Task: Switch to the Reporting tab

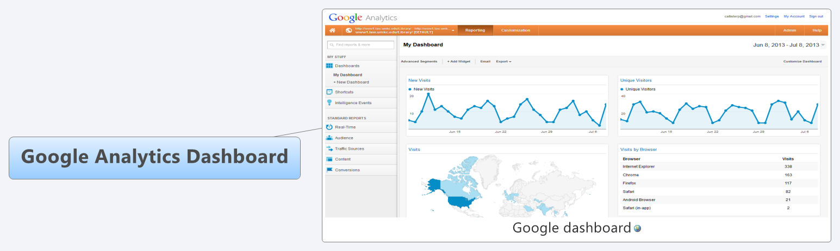Action: (x=475, y=30)
